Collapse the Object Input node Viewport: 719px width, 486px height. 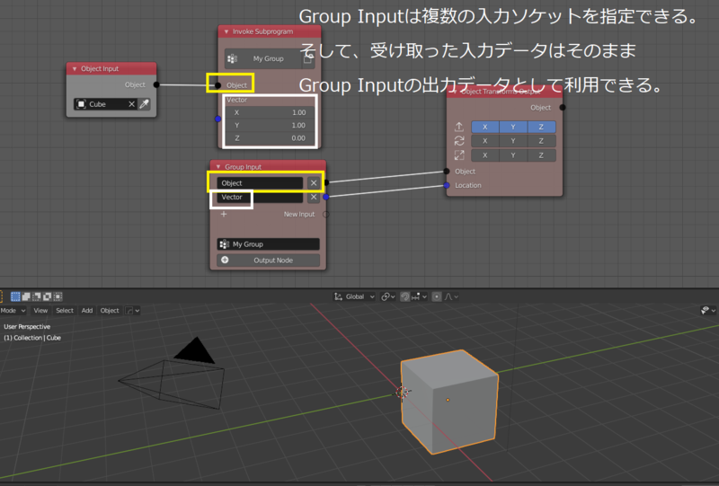[x=75, y=69]
